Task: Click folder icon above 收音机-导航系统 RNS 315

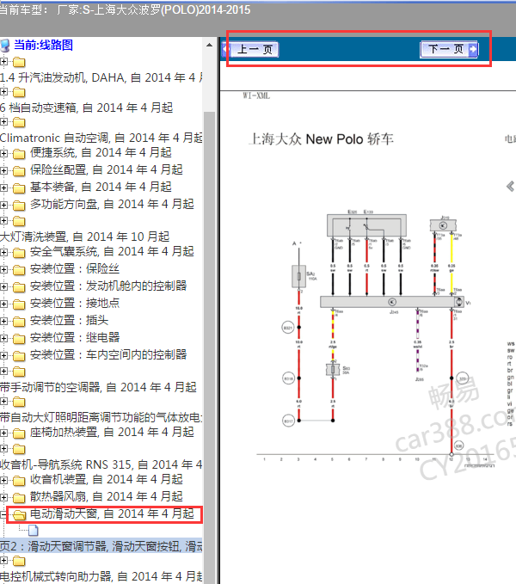Action: point(19,449)
